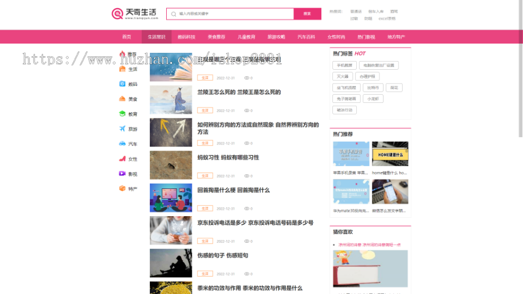The width and height of the screenshot is (523, 294).
Task: Select the 兔子简笔画 hot tag
Action: tap(346, 99)
